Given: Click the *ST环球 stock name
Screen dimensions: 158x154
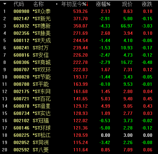Looking at the screenshot, I should 42,128.
